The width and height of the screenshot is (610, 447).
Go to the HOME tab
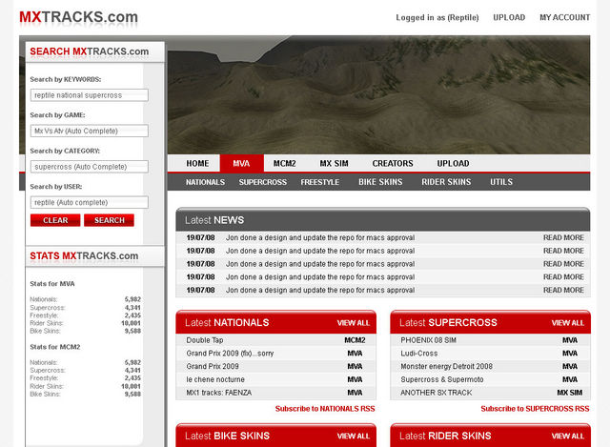tap(197, 163)
